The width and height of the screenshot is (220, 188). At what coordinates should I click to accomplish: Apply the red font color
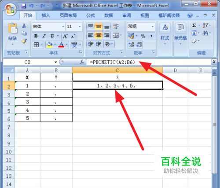(61, 44)
